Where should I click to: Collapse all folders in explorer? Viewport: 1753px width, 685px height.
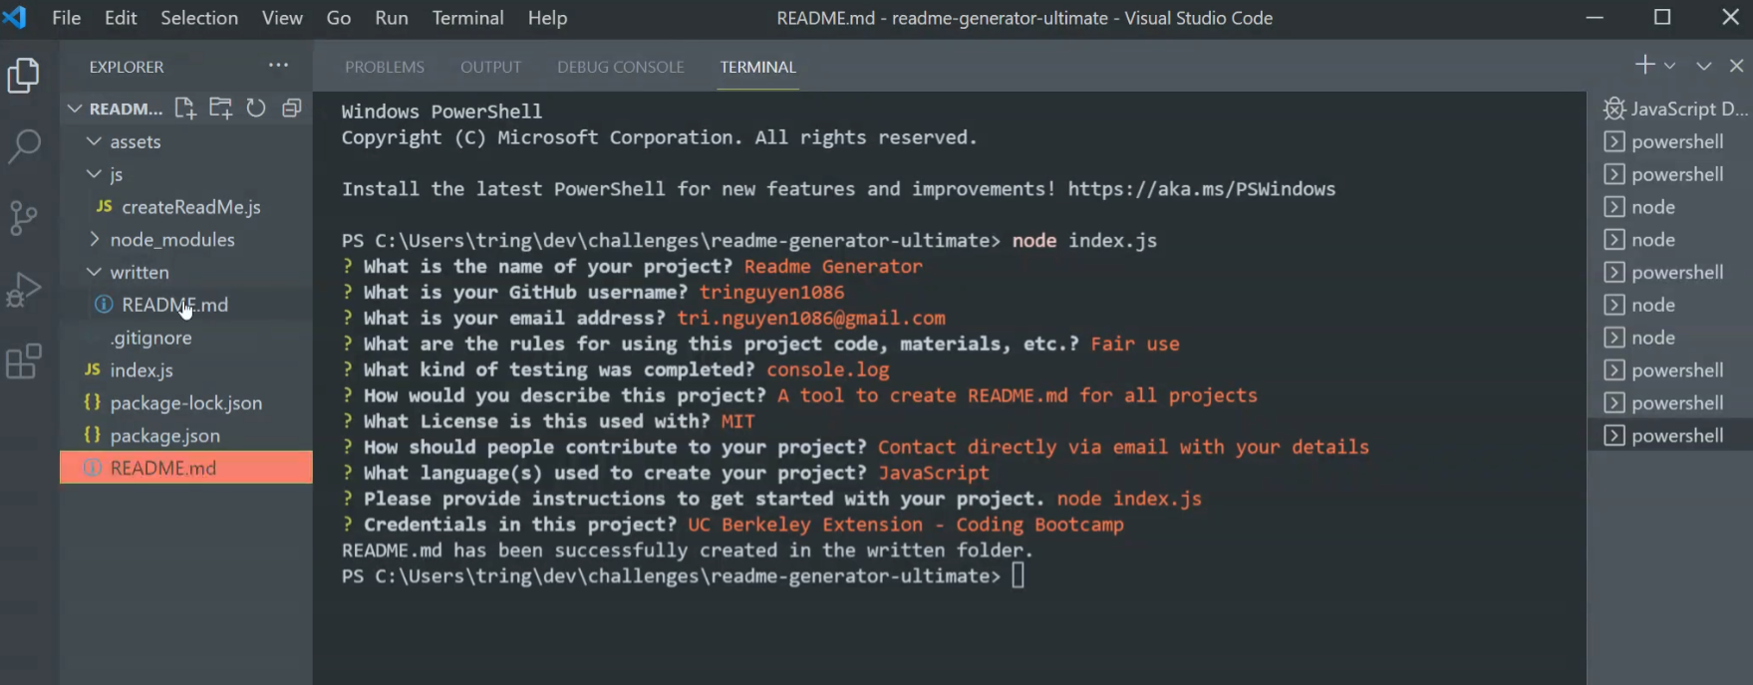point(291,109)
